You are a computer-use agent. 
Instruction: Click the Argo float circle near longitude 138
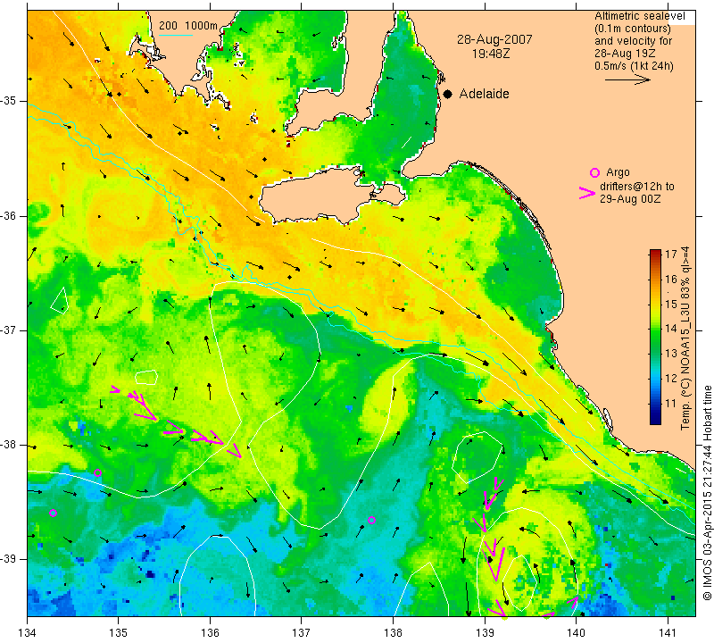pos(371,520)
